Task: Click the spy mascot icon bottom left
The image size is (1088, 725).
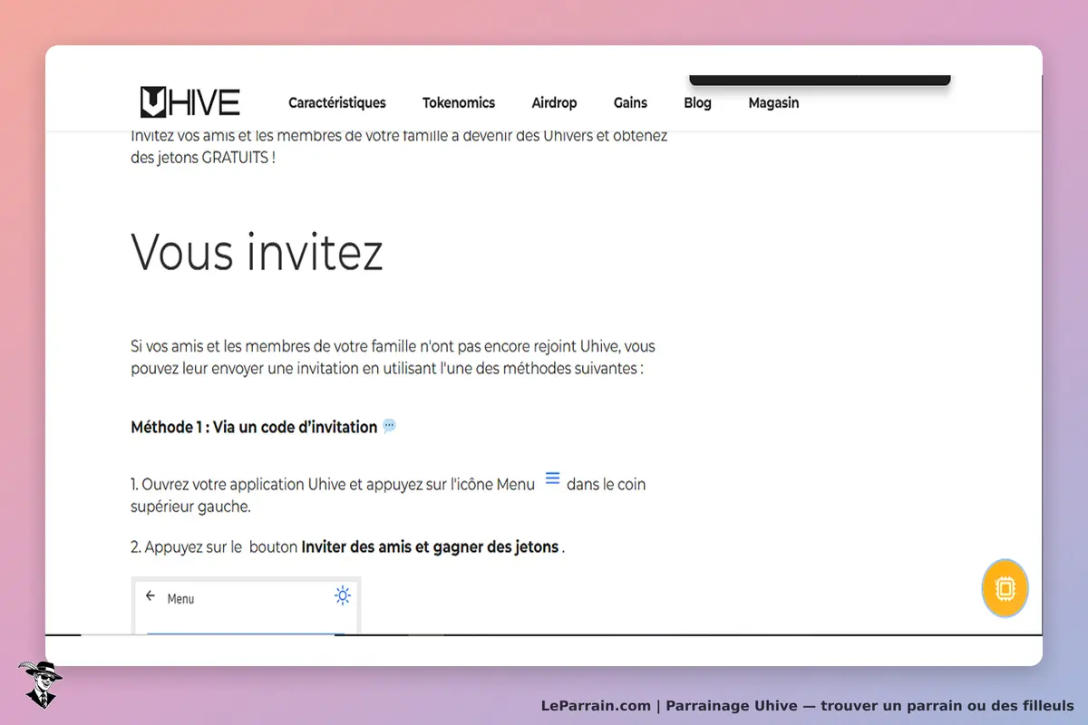Action: [x=40, y=684]
